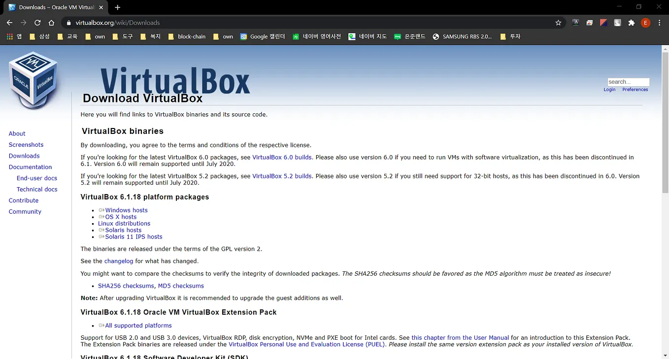Open the SAMSUNG RBS 2.0 bookmark
669x359 pixels.
pos(462,36)
